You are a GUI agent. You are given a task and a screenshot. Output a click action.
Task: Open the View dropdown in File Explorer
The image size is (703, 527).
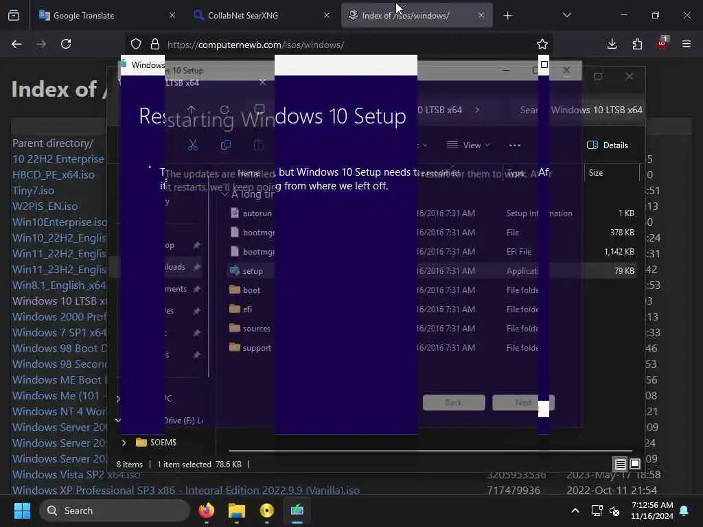[x=468, y=145]
